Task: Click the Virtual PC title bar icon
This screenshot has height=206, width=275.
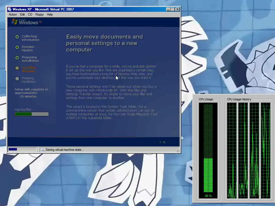Action: 10,9
